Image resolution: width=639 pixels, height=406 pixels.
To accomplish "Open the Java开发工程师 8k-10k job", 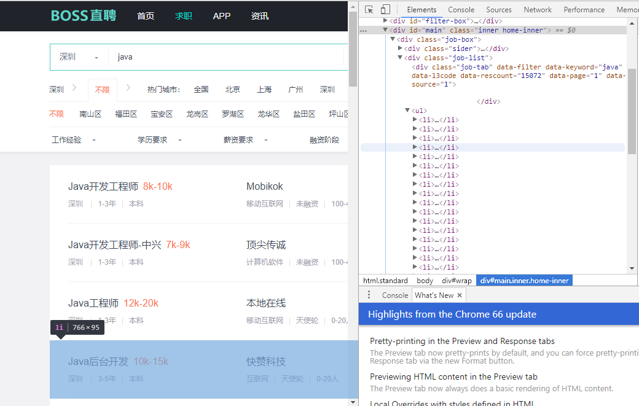I will pos(120,187).
